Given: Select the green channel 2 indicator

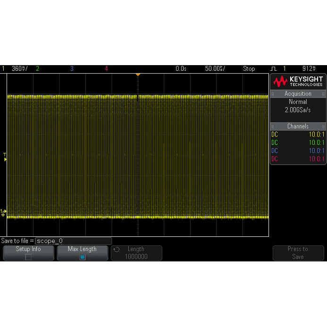Looking at the screenshot, I should pos(37,69).
